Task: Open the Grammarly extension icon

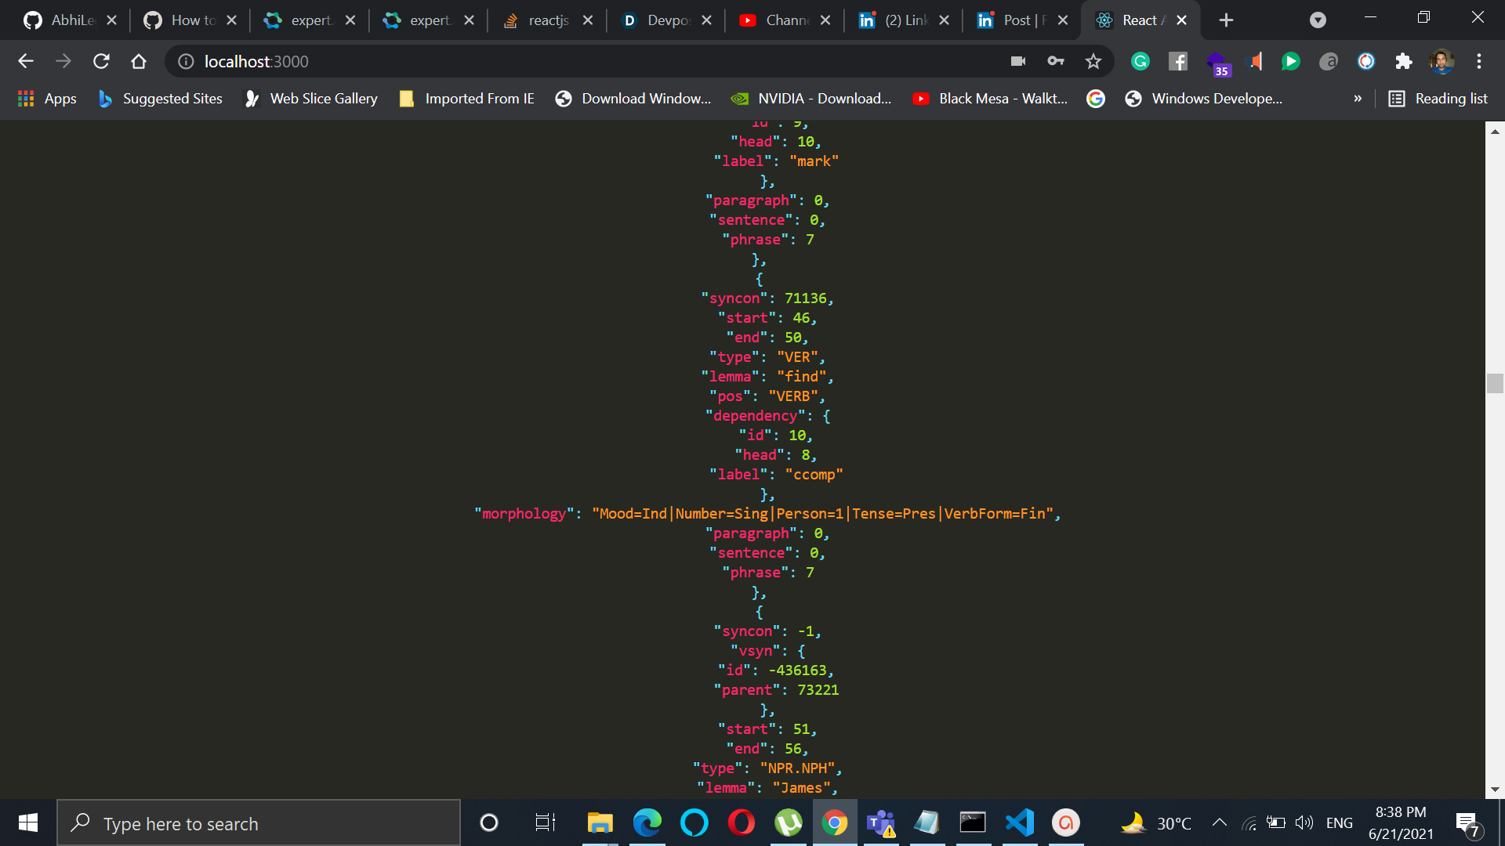Action: pos(1141,61)
